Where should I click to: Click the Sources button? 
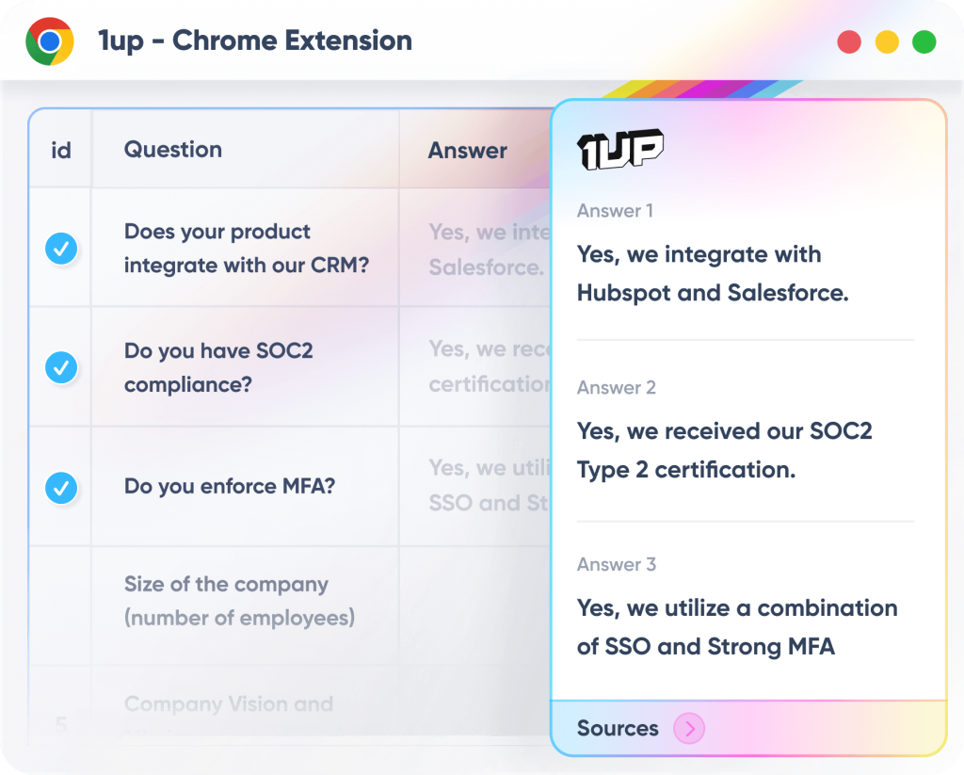tap(618, 728)
